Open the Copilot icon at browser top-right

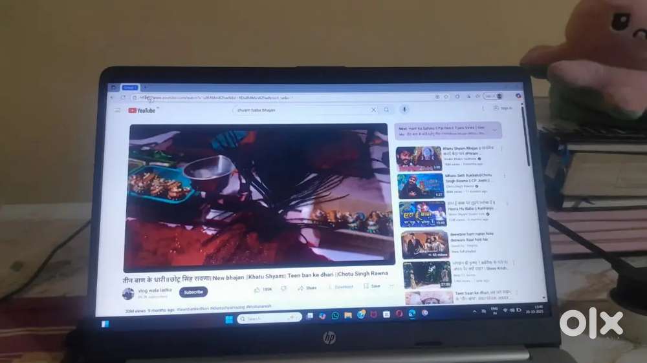(518, 96)
